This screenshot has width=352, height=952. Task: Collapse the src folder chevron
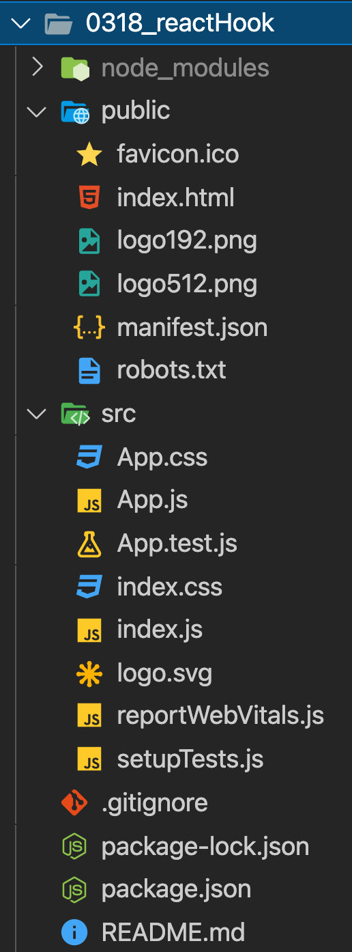36,414
